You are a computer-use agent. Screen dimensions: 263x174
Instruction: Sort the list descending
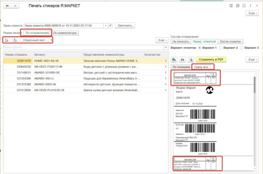14,40
